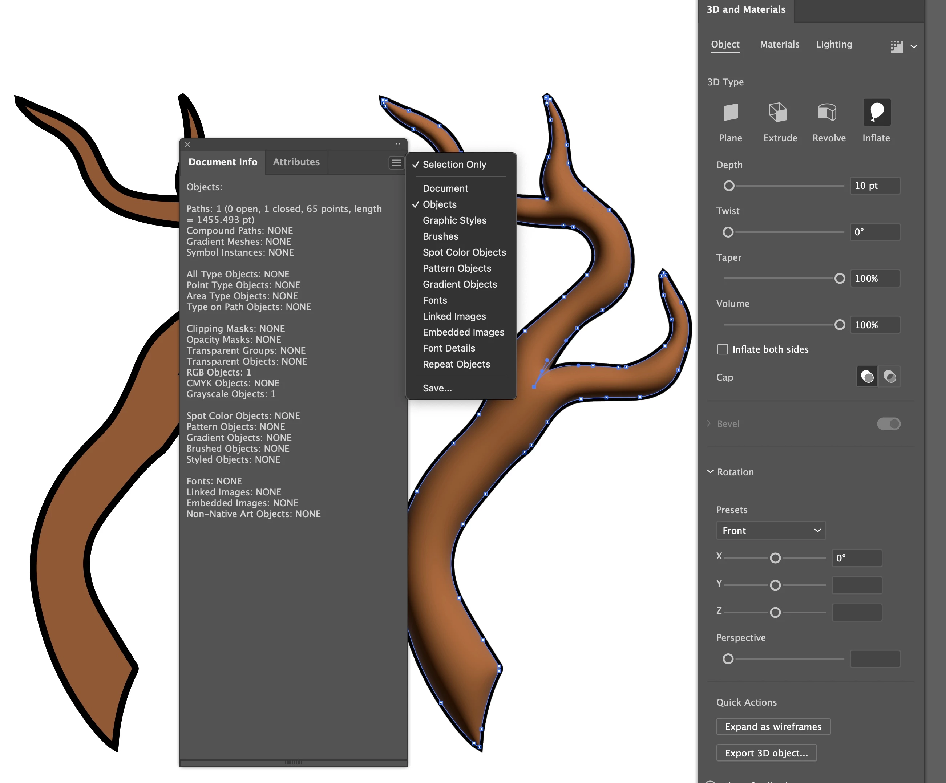This screenshot has width=946, height=783.
Task: Open the Front presets dropdown
Action: click(x=771, y=530)
